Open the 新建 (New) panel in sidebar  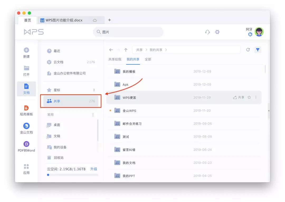tap(26, 52)
